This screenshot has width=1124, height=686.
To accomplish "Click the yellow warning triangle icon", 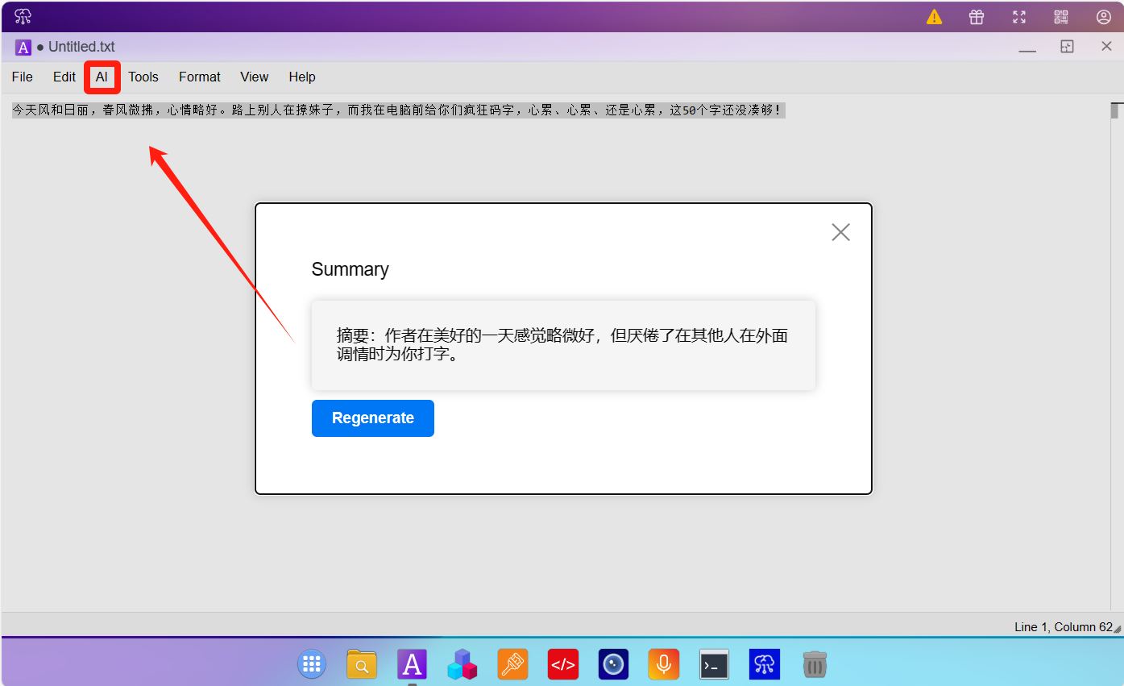I will click(x=934, y=17).
